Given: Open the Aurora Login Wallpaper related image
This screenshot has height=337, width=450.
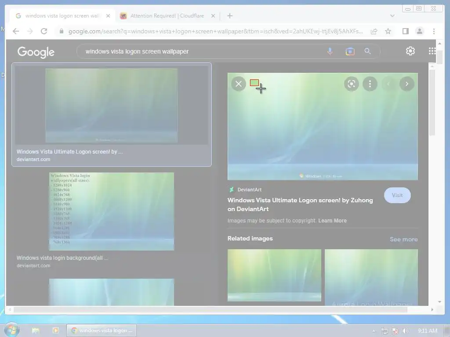Looking at the screenshot, I should (x=371, y=277).
